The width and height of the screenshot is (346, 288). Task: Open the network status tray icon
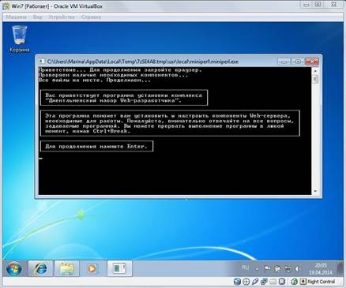coord(288,268)
